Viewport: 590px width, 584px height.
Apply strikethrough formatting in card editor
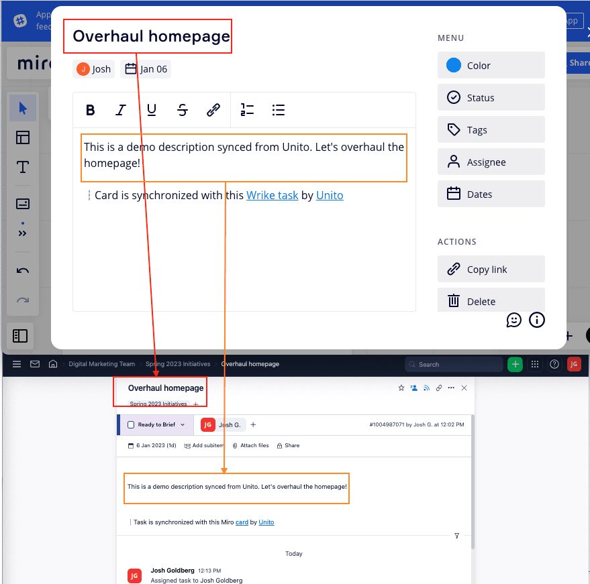[x=183, y=110]
